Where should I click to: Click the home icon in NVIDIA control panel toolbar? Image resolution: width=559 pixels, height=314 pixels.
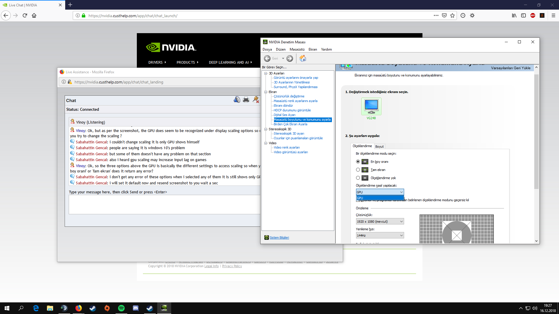point(303,58)
